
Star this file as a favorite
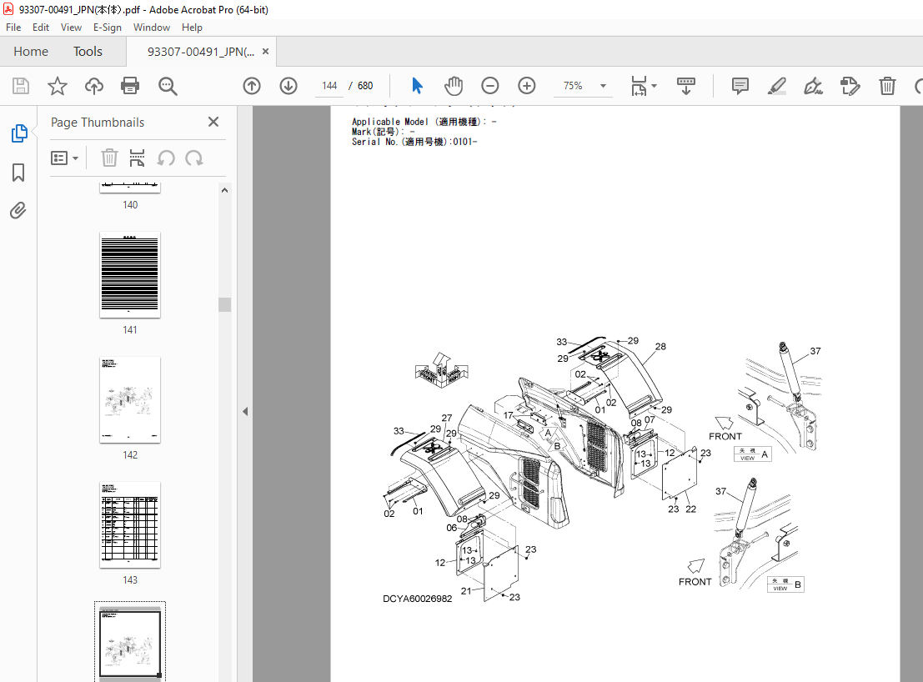pos(57,86)
